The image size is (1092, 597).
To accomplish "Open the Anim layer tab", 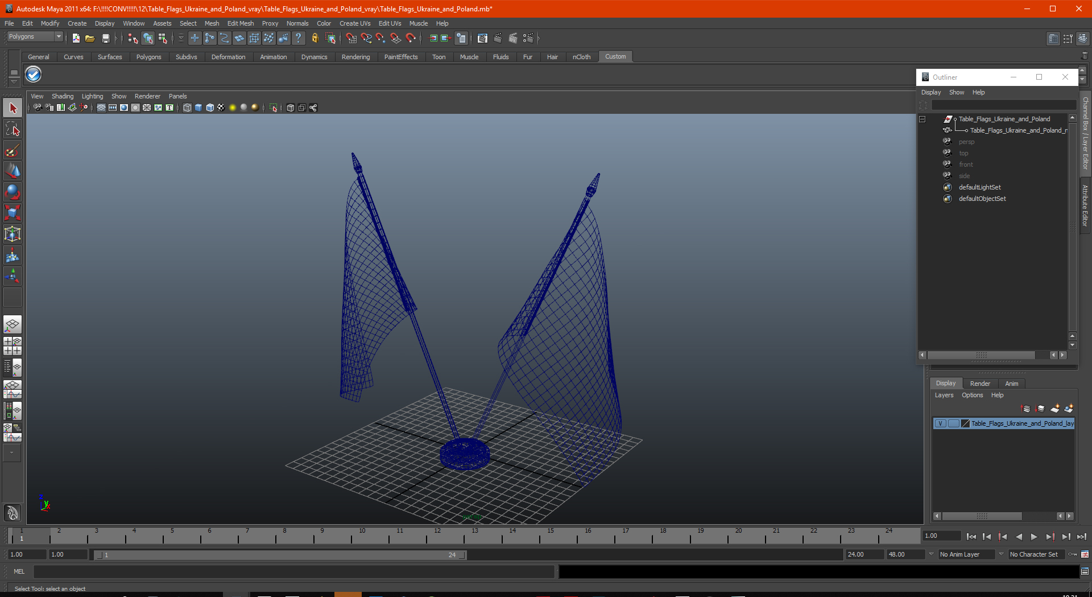I will tap(1011, 384).
